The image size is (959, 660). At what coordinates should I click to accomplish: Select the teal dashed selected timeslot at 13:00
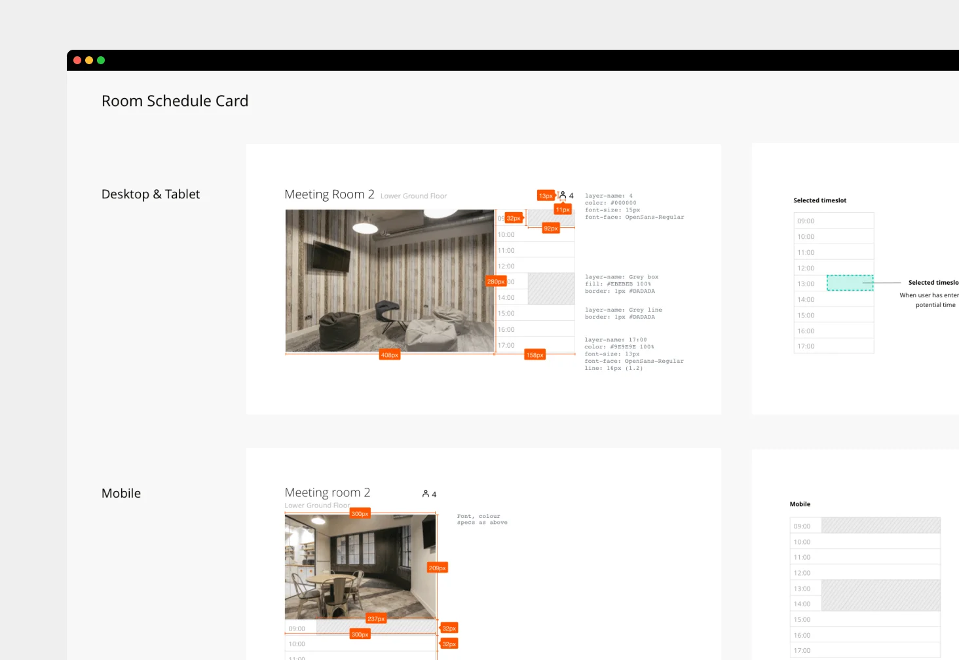pyautogui.click(x=850, y=283)
